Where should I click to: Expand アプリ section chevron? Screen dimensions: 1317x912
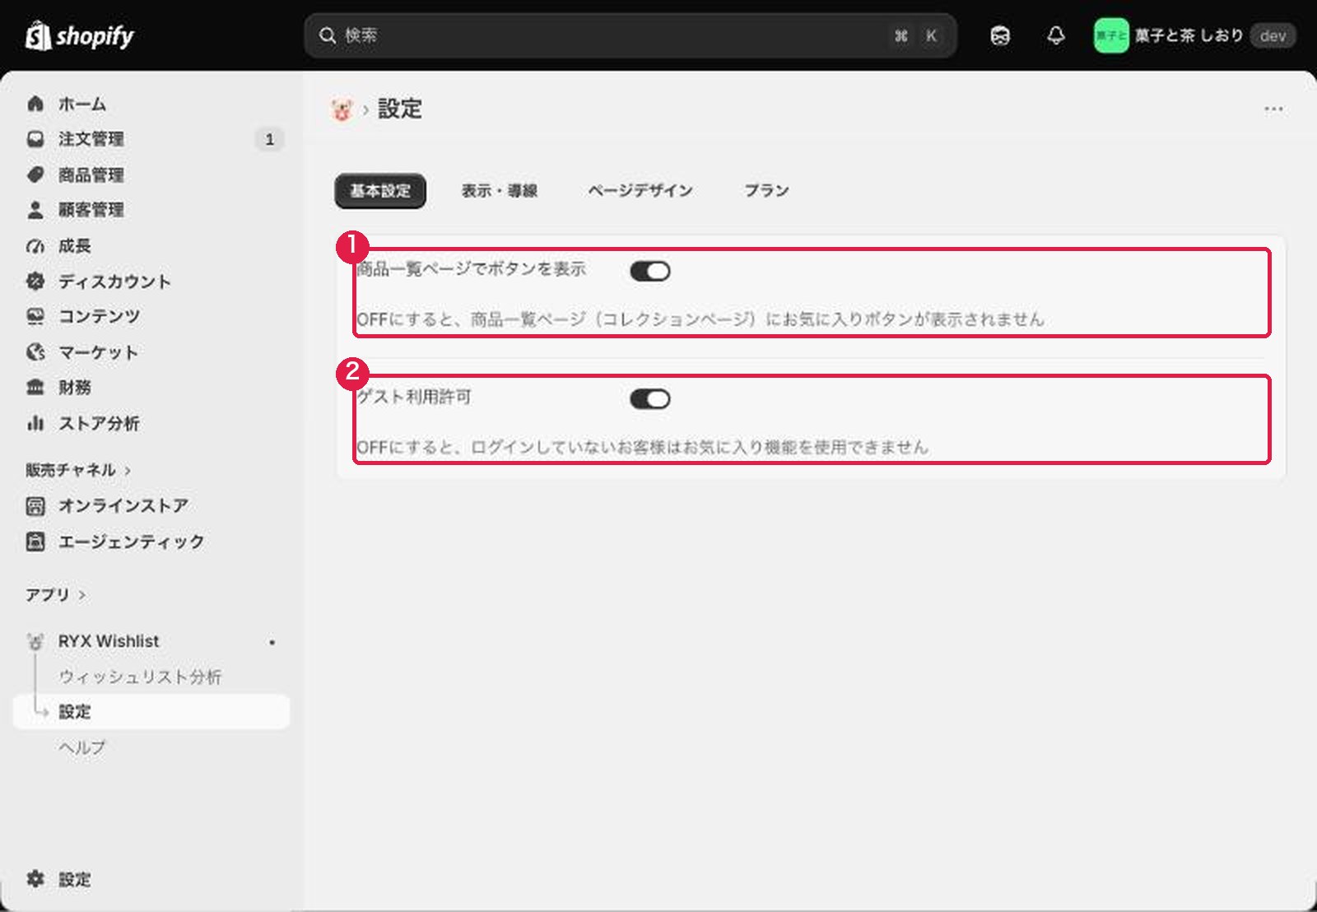(x=81, y=595)
